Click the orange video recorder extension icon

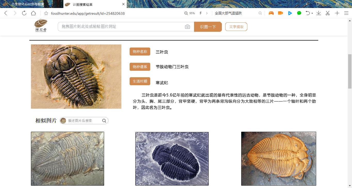click(x=280, y=13)
